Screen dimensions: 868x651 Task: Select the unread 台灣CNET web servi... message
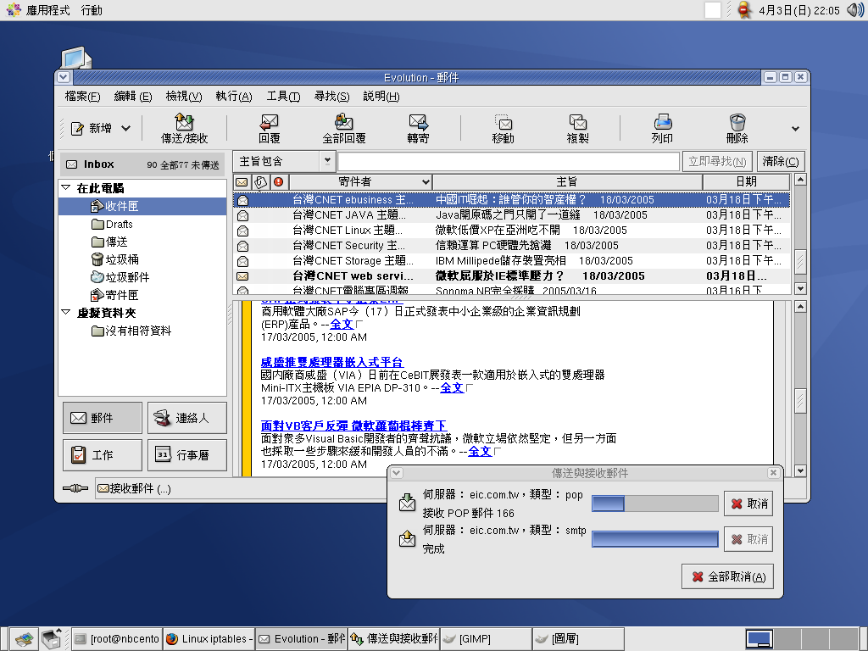[x=511, y=275]
